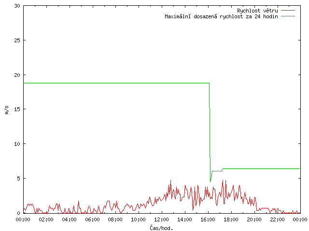This screenshot has height=231, width=309.
Task: Click the 'Čas/hod.' x-axis title
Action: [161, 228]
